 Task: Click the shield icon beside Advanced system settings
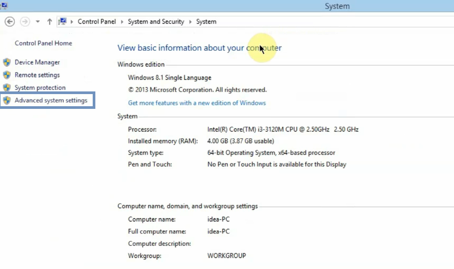(7, 100)
